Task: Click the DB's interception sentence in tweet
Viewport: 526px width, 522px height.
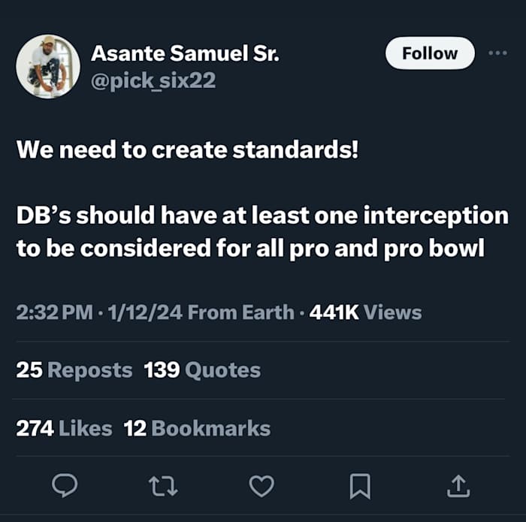Action: pos(261,231)
